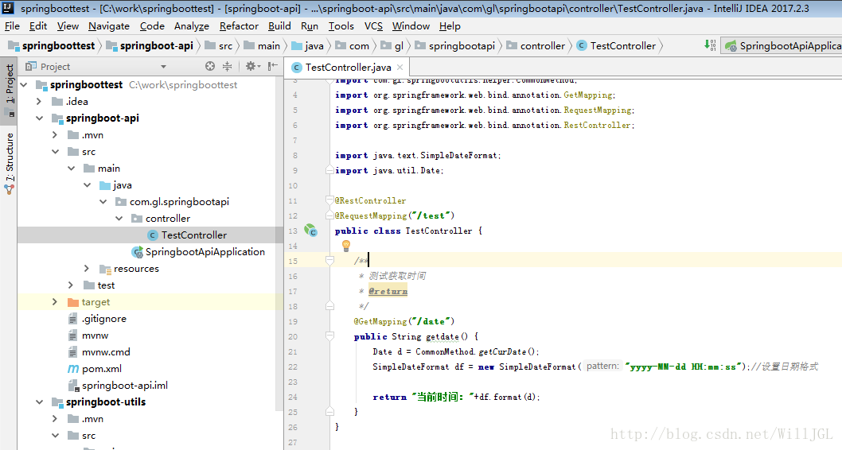Viewport: 842px width, 450px height.
Task: Expand the resources folder in project tree
Action: [87, 269]
